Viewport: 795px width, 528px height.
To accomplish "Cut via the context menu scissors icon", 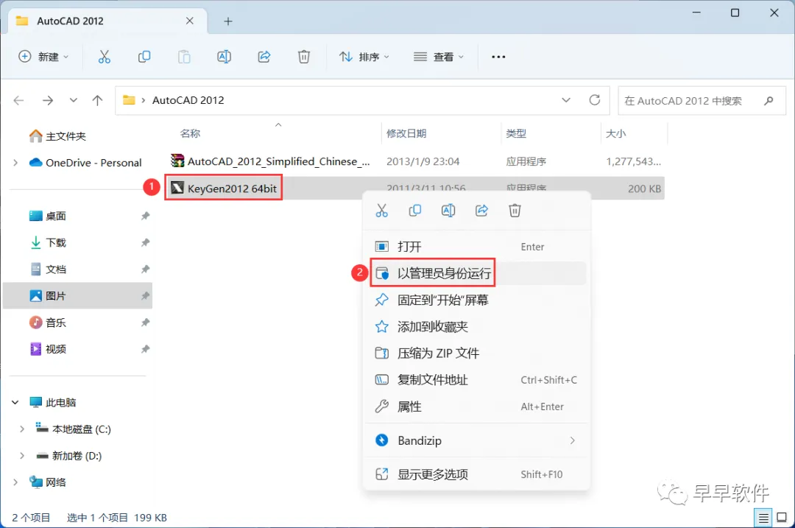I will [x=382, y=211].
